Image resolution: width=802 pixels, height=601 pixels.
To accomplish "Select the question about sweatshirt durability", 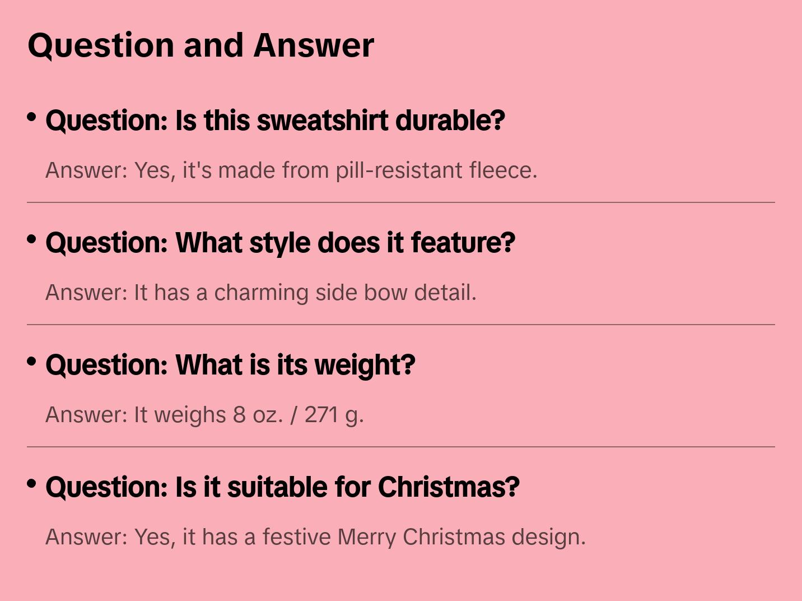I will 275,121.
